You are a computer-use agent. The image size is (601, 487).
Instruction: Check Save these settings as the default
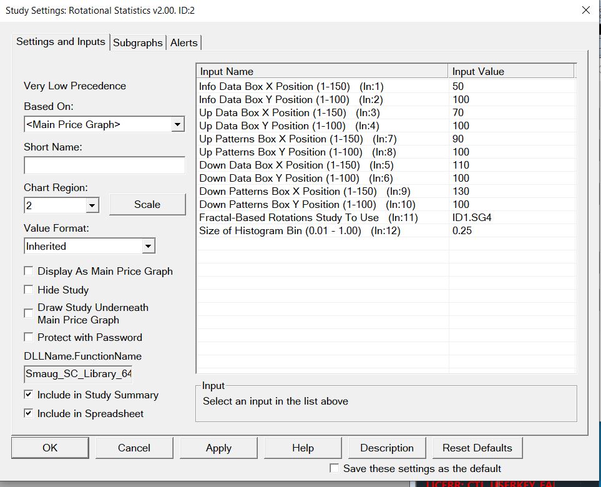coord(335,468)
